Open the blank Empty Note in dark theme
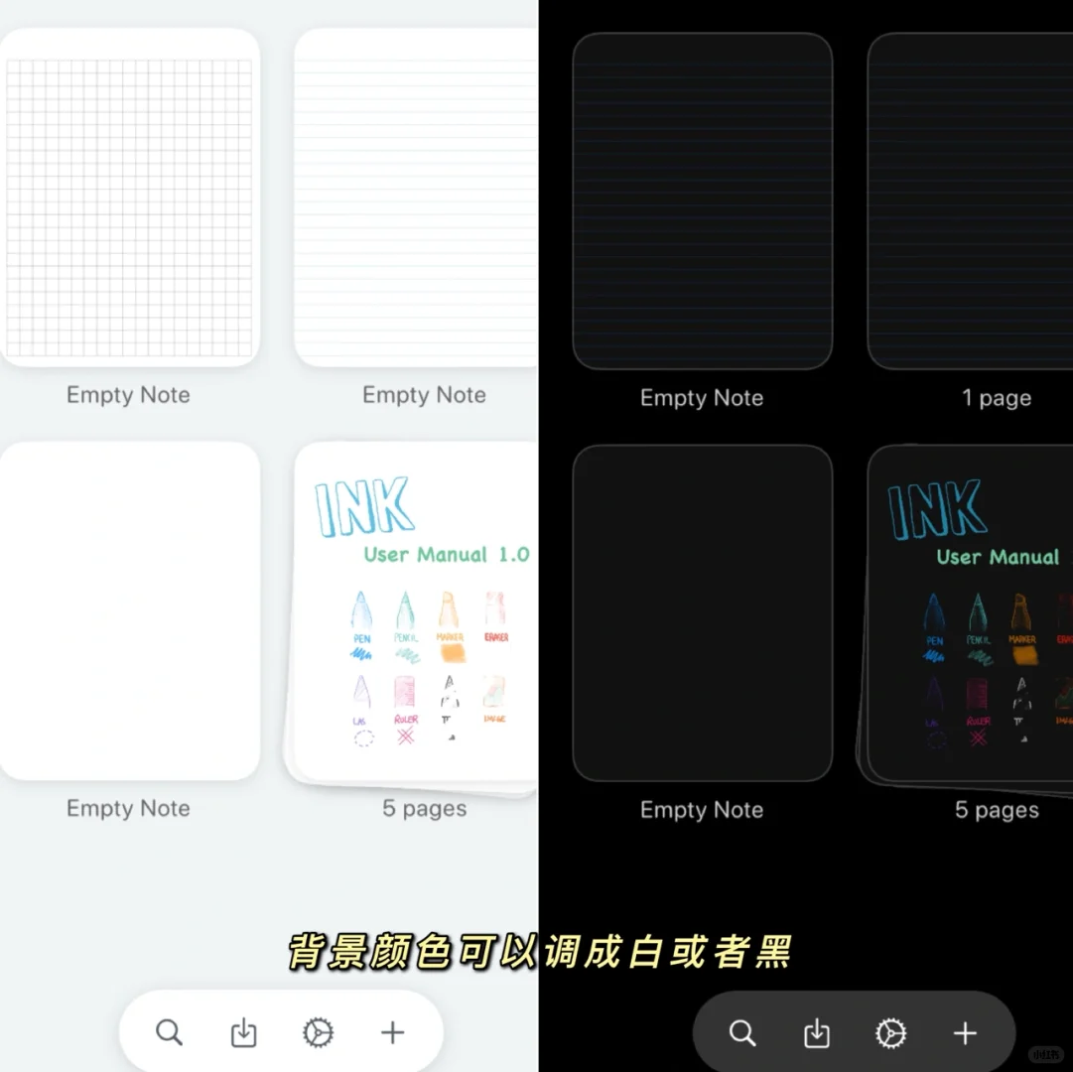The image size is (1073, 1072). coord(703,610)
